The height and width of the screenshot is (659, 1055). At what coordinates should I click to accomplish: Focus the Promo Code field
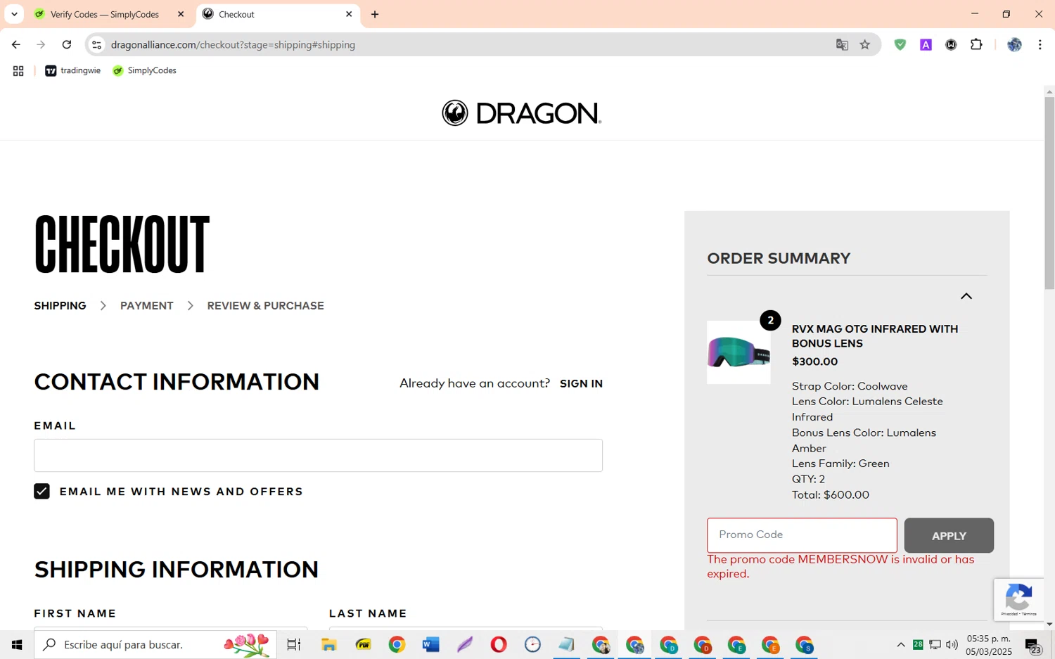(x=802, y=535)
